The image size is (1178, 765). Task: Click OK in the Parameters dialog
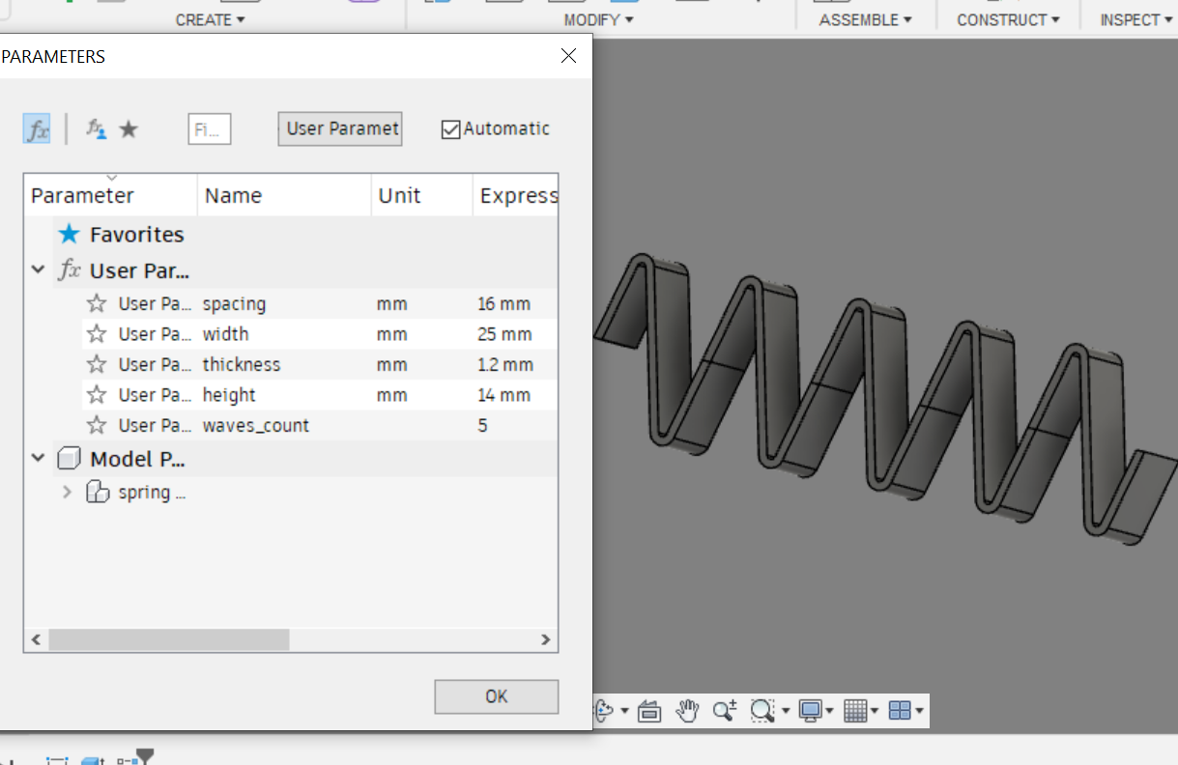click(x=497, y=696)
